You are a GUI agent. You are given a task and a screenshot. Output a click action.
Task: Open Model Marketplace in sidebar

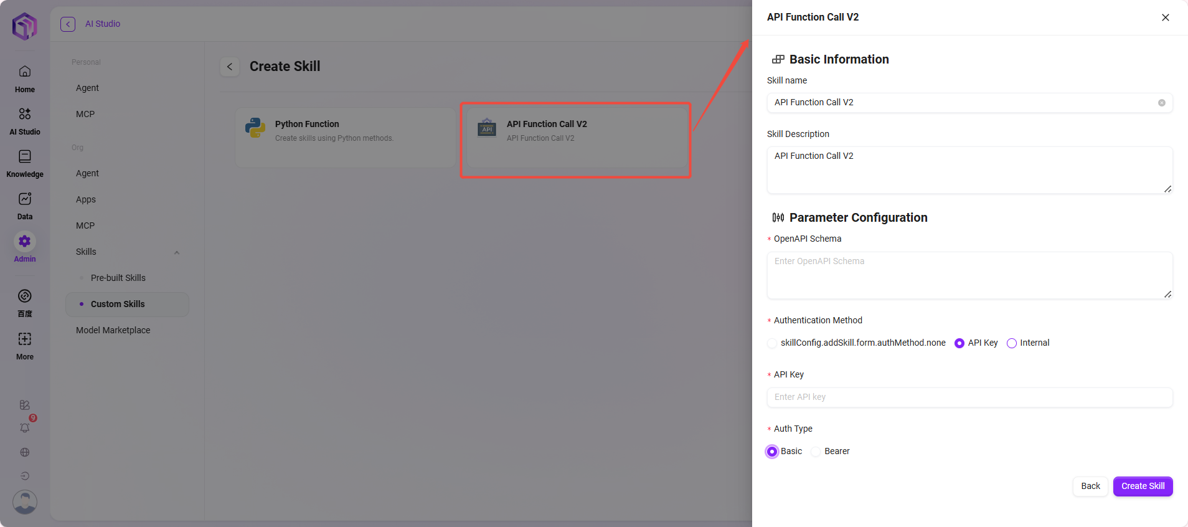(x=113, y=330)
